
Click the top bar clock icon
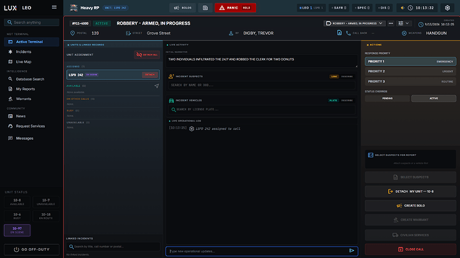click(x=410, y=8)
